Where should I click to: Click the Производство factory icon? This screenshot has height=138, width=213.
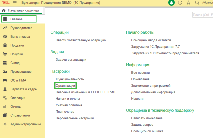[x=5, y=71]
